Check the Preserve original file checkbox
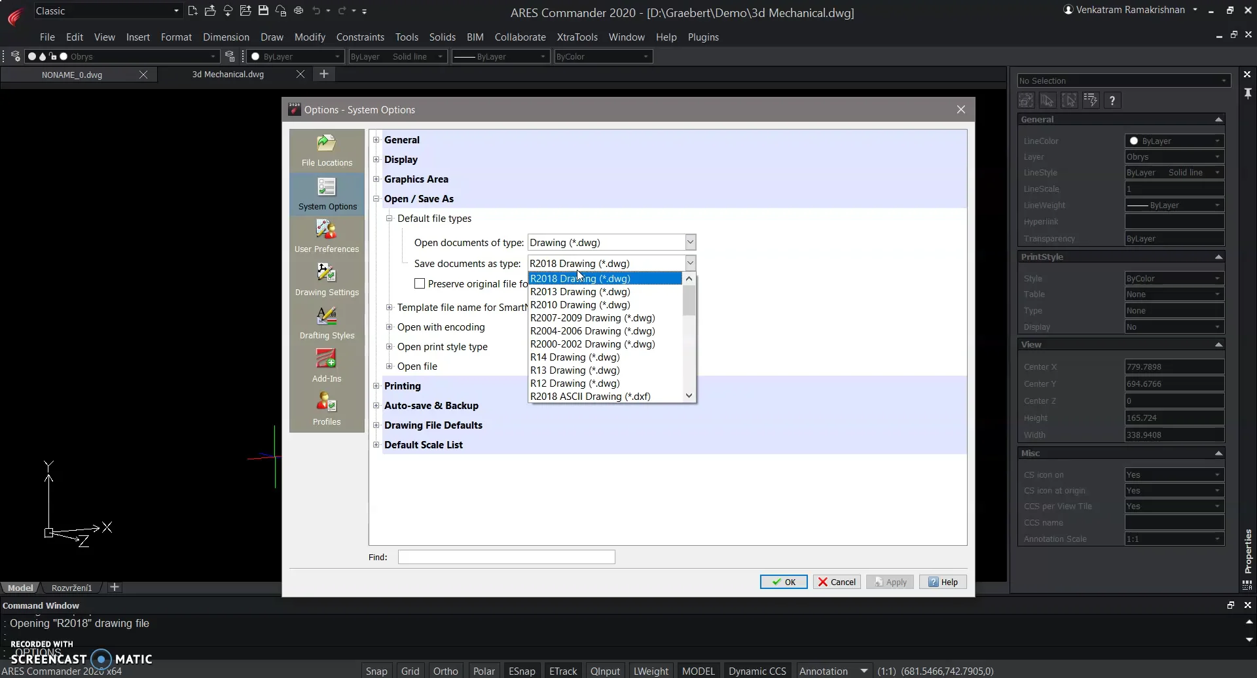Screen dimensions: 1257x678 tap(420, 283)
